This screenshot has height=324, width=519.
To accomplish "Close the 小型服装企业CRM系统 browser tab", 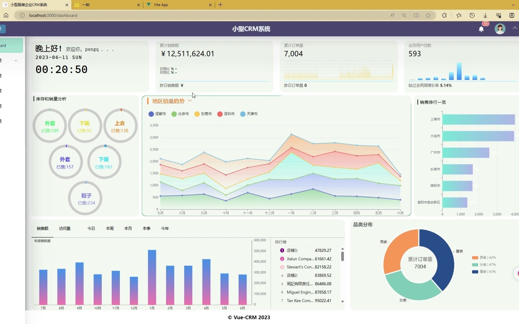I will point(67,5).
